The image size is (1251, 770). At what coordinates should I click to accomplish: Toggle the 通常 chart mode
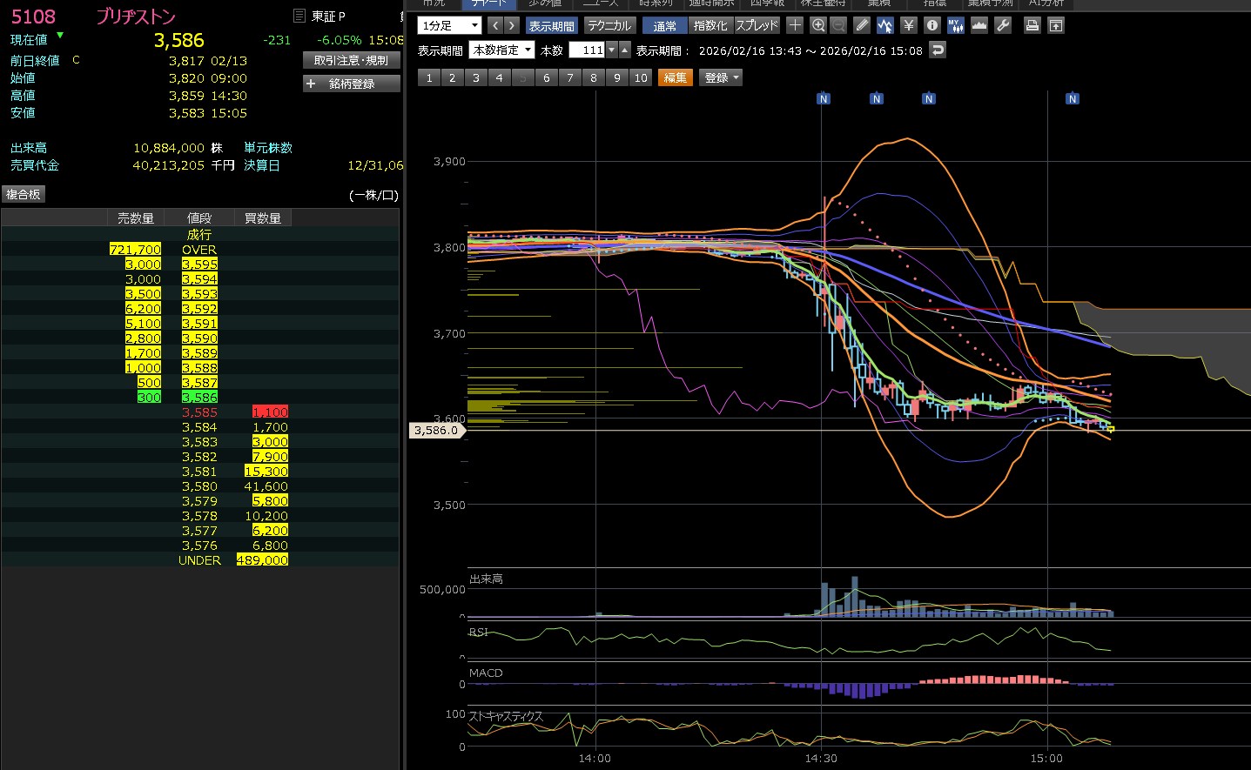point(665,26)
